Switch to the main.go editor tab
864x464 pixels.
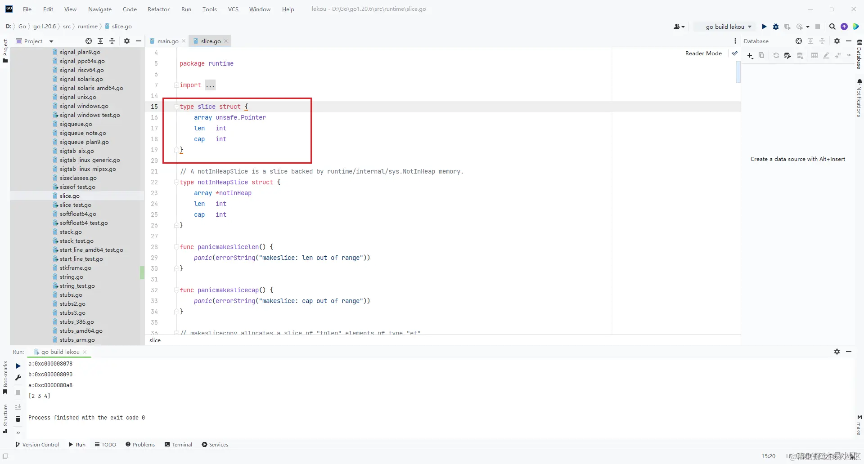point(167,41)
